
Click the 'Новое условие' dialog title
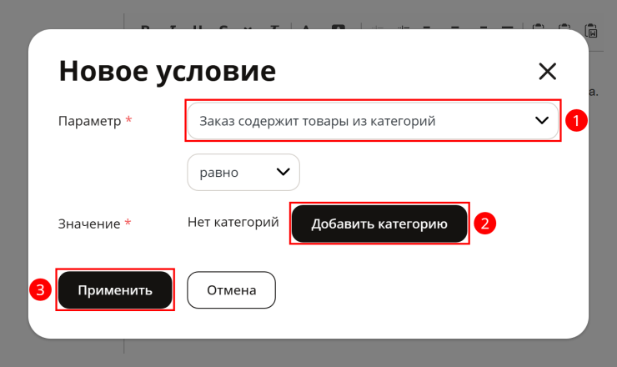pyautogui.click(x=168, y=71)
